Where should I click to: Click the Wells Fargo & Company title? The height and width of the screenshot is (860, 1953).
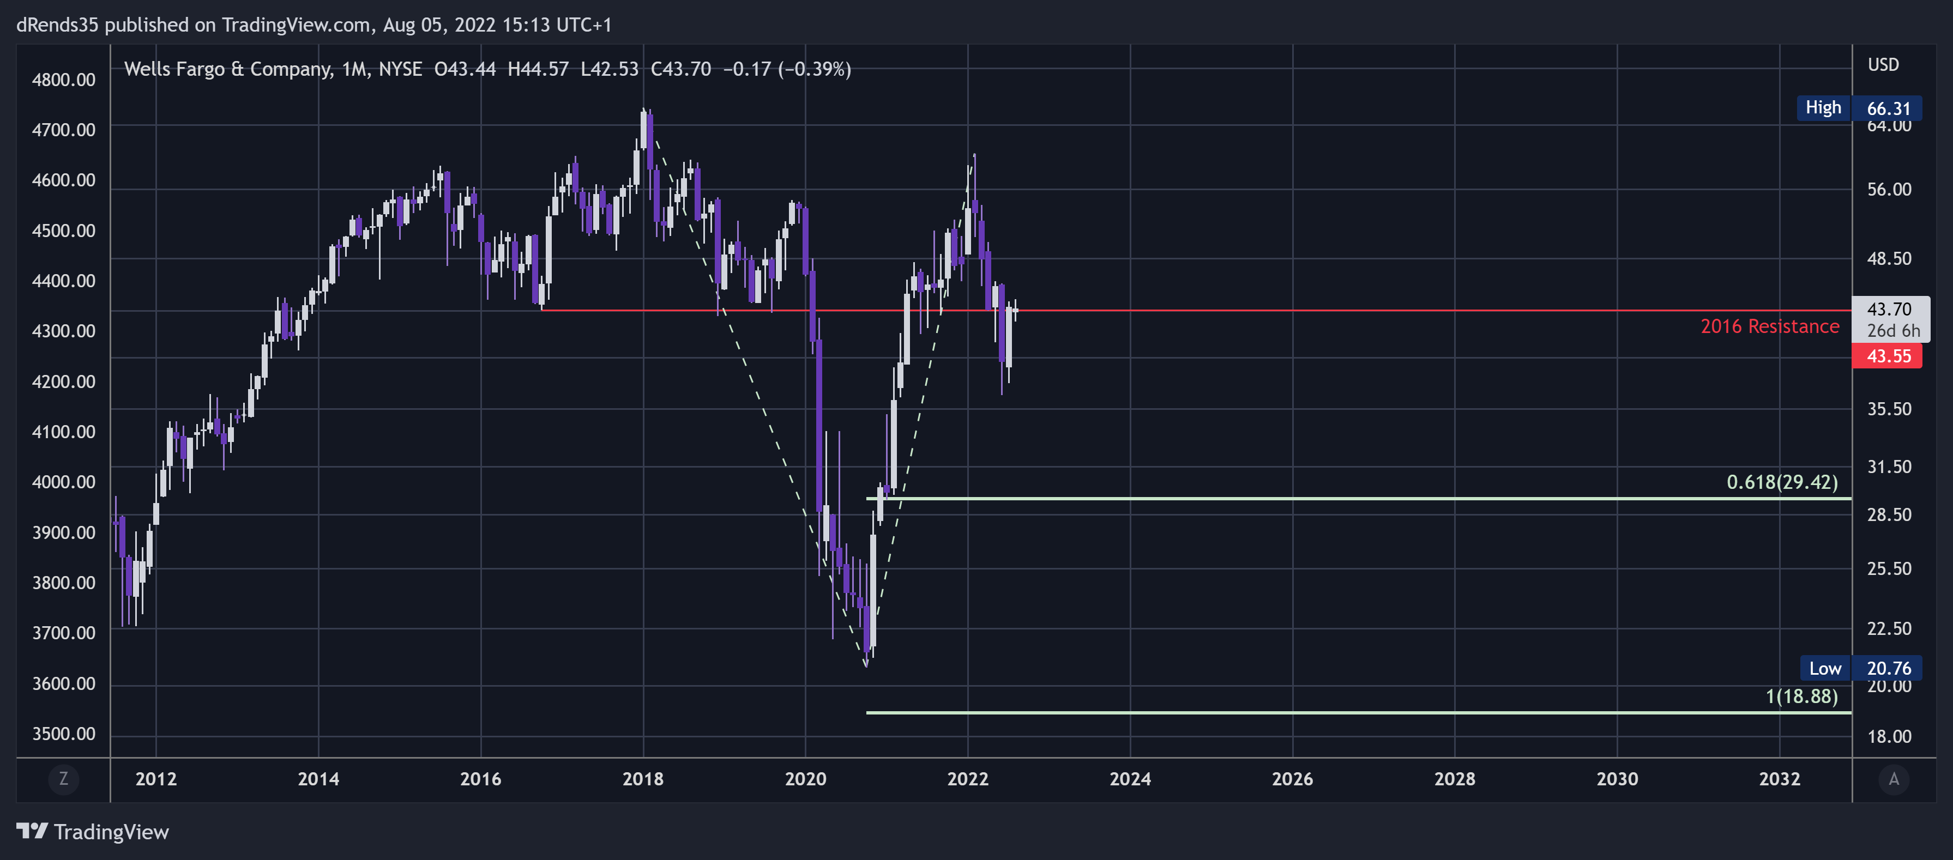227,69
